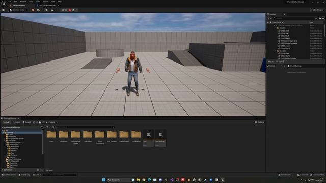
Task: Click the Import button in Content Browser
Action: [16, 123]
